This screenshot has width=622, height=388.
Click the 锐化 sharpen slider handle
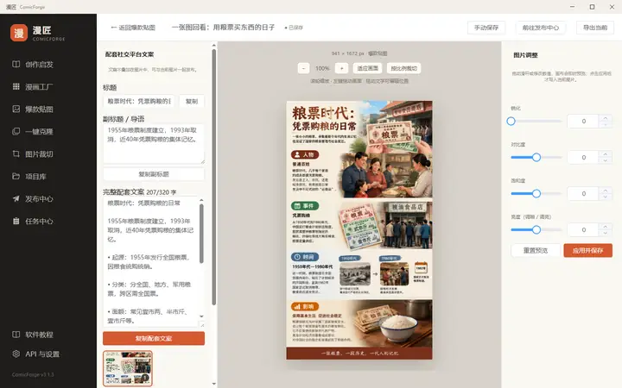pos(511,122)
